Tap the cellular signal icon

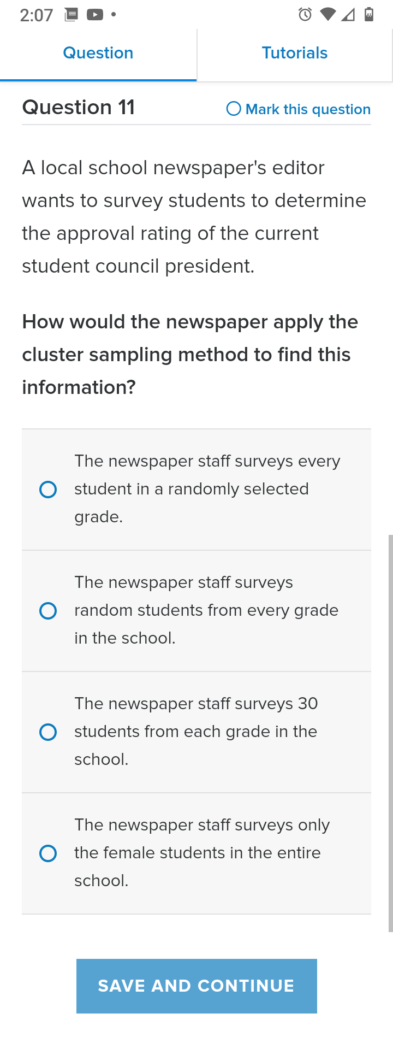[348, 14]
